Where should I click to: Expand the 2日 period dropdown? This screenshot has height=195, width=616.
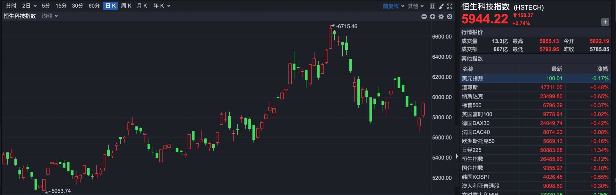[x=29, y=6]
